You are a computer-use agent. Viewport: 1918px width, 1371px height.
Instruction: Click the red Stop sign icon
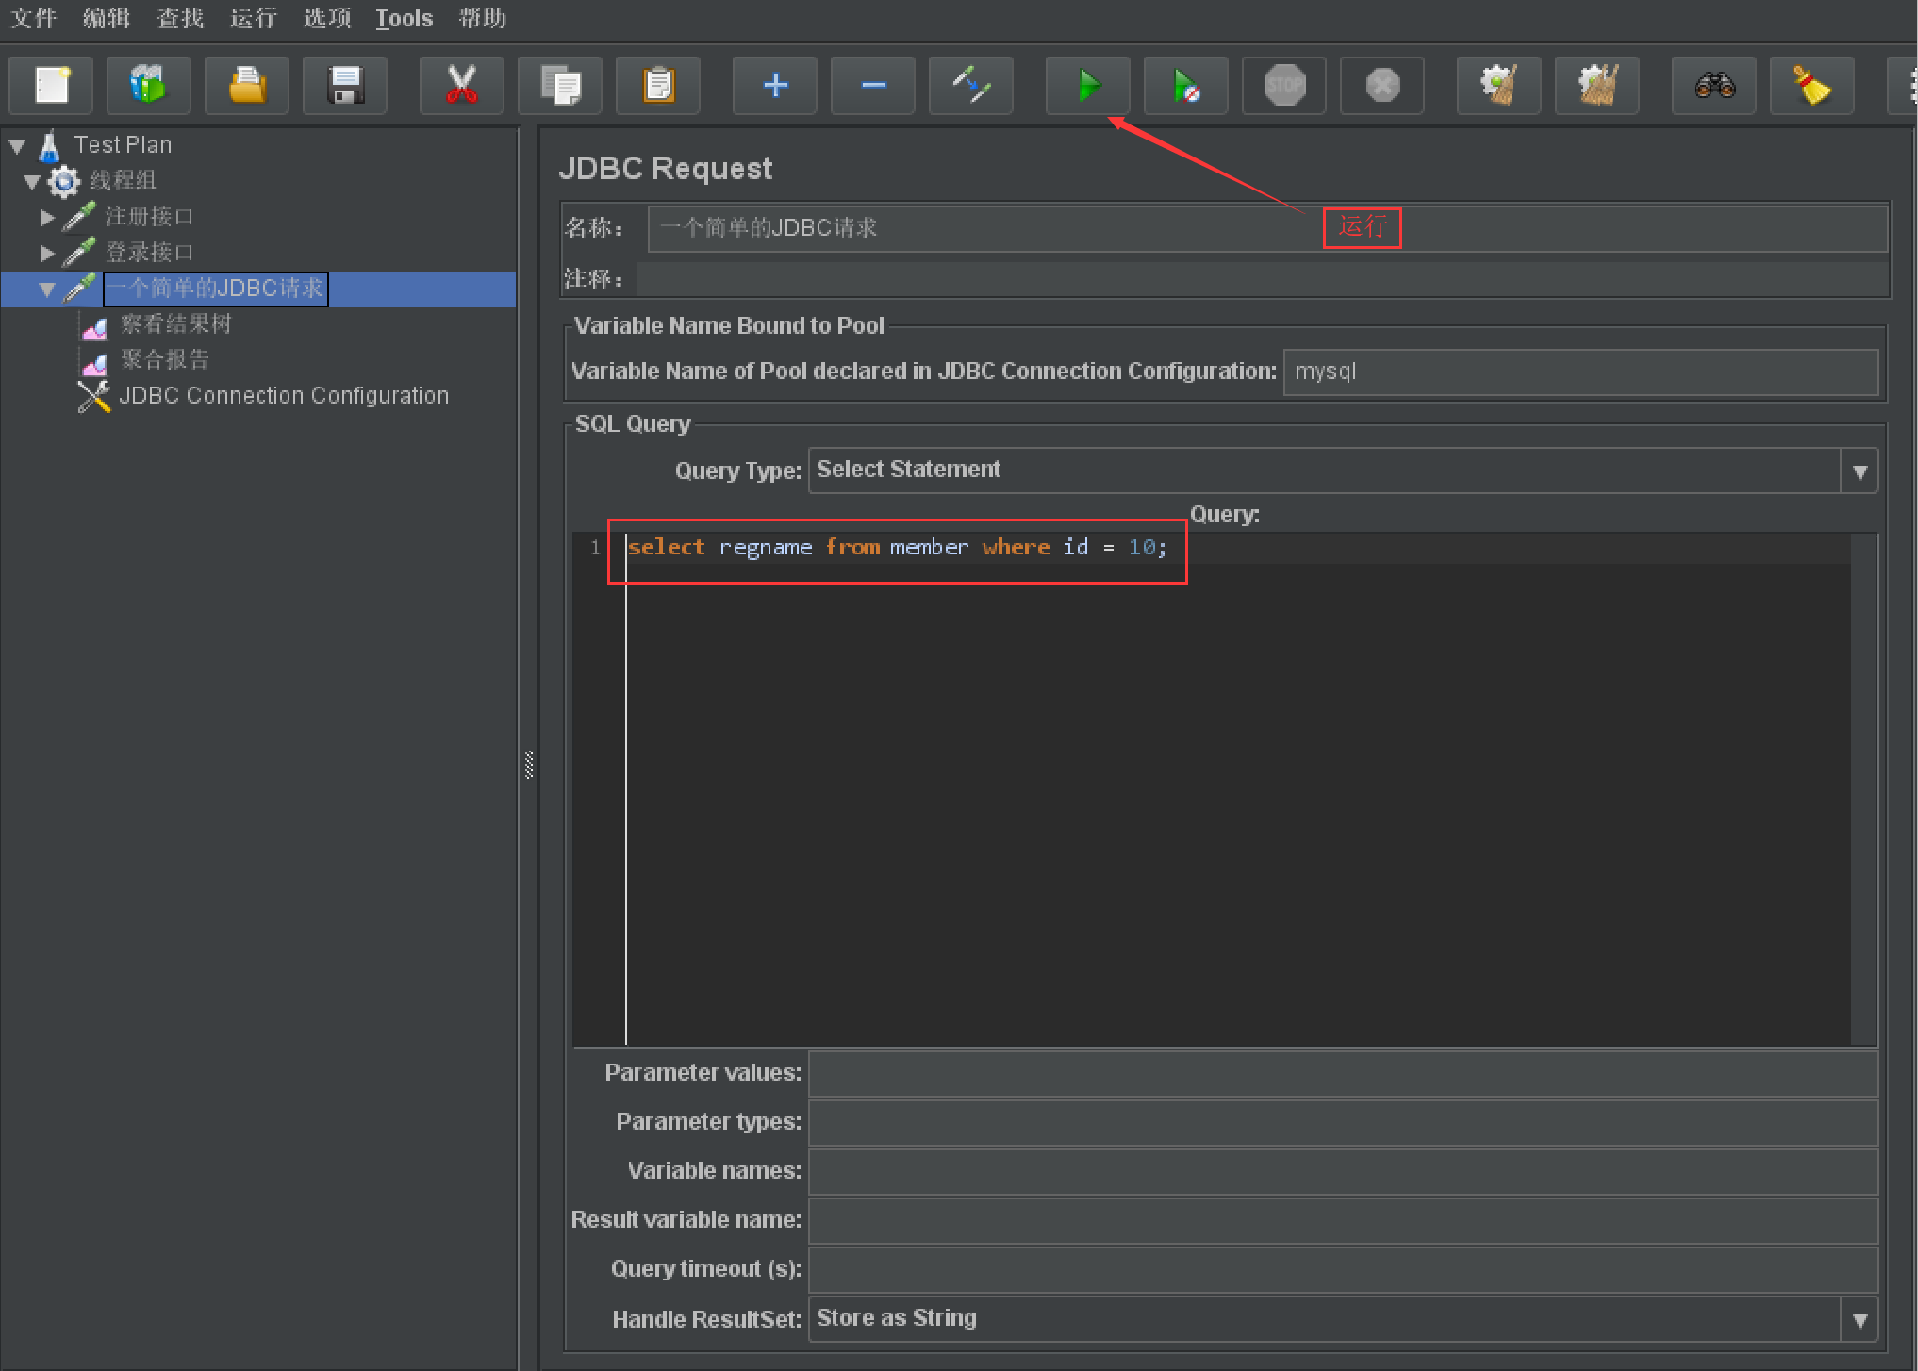(x=1283, y=86)
